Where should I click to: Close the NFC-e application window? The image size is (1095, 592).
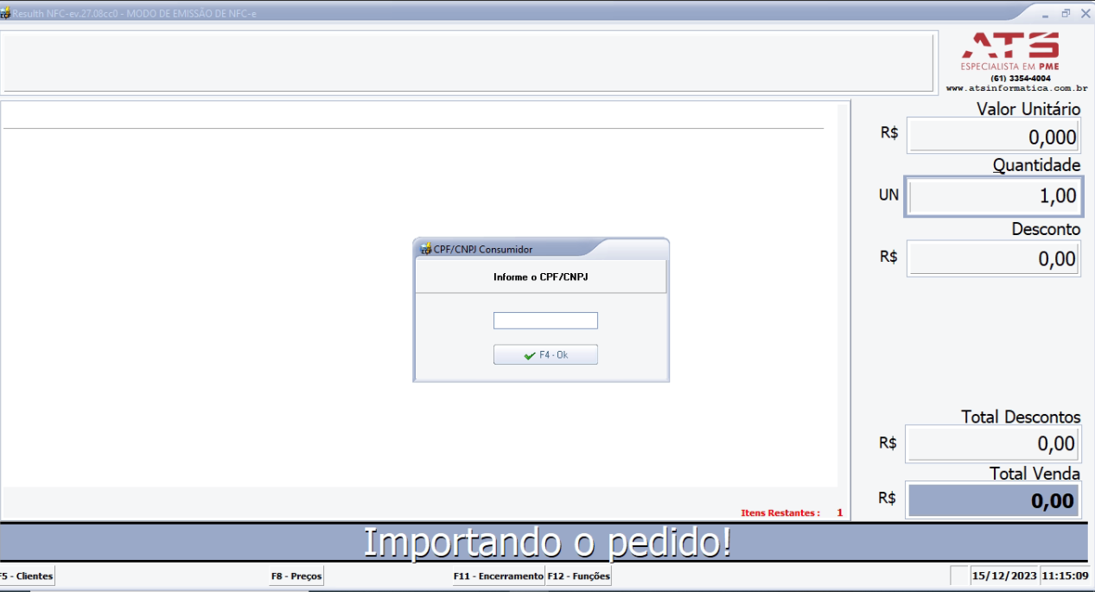[x=1085, y=14]
